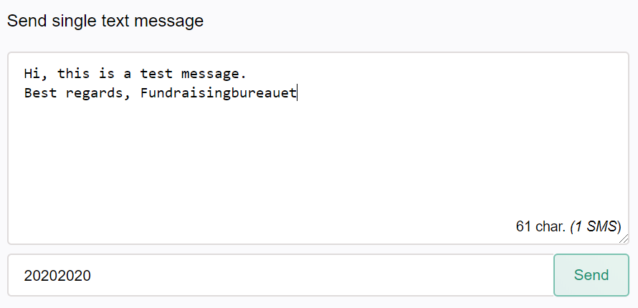Click the '(1 SMS)' count label

coord(596,226)
